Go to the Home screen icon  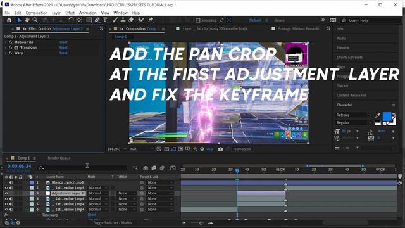[9, 20]
